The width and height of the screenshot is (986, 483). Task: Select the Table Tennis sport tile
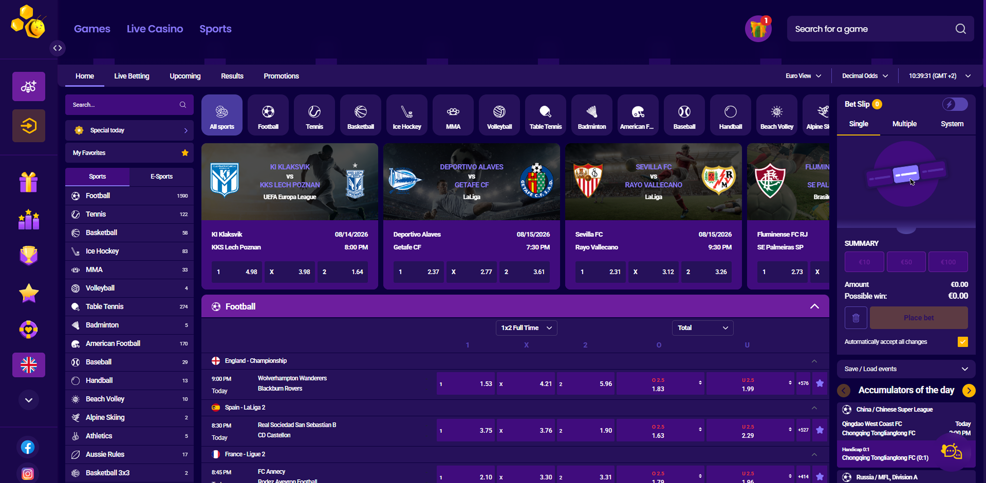545,115
